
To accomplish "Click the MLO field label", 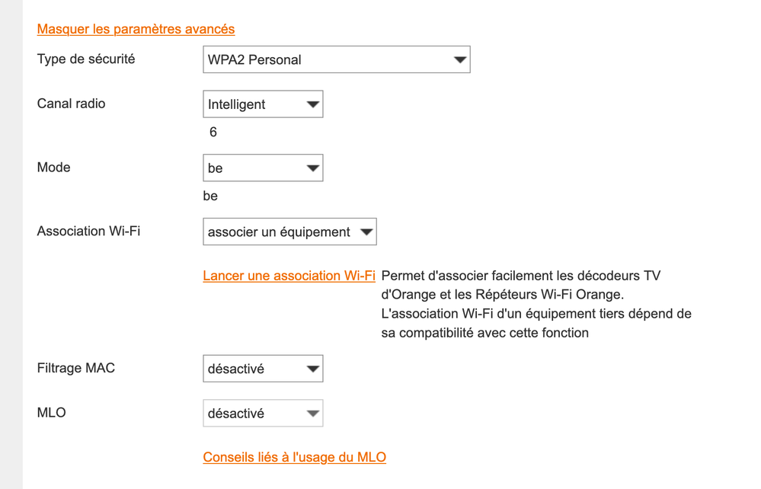I will point(51,413).
